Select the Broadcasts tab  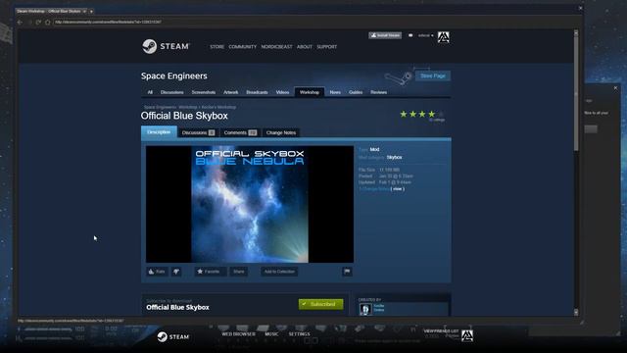[x=257, y=92]
